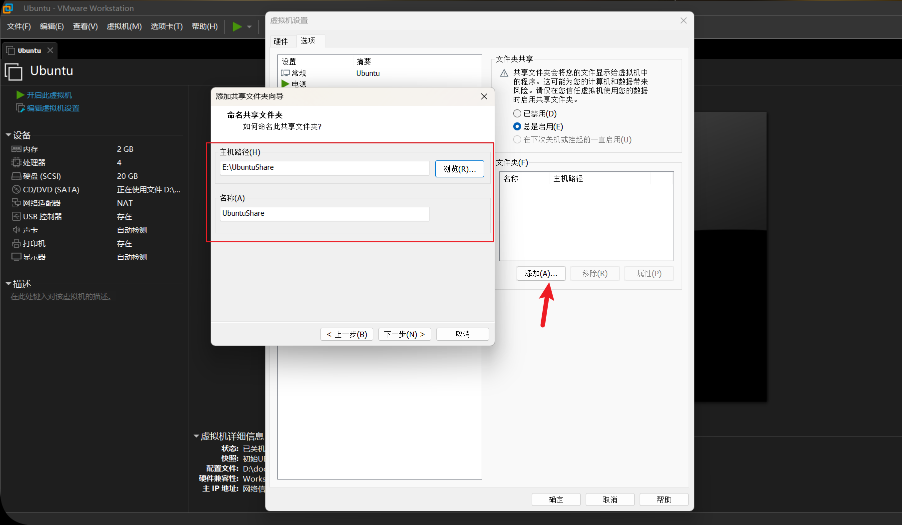The width and height of the screenshot is (902, 525).
Task: Select the CD/DVD (SATA) disc icon
Action: point(16,189)
